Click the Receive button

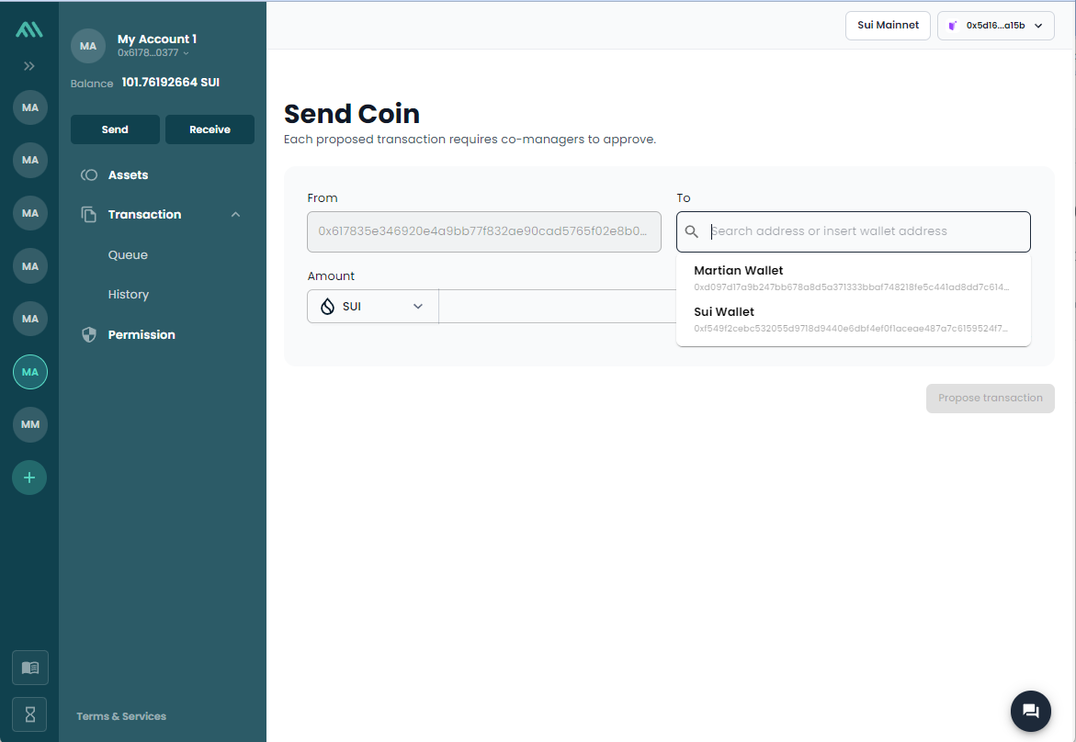coord(210,129)
